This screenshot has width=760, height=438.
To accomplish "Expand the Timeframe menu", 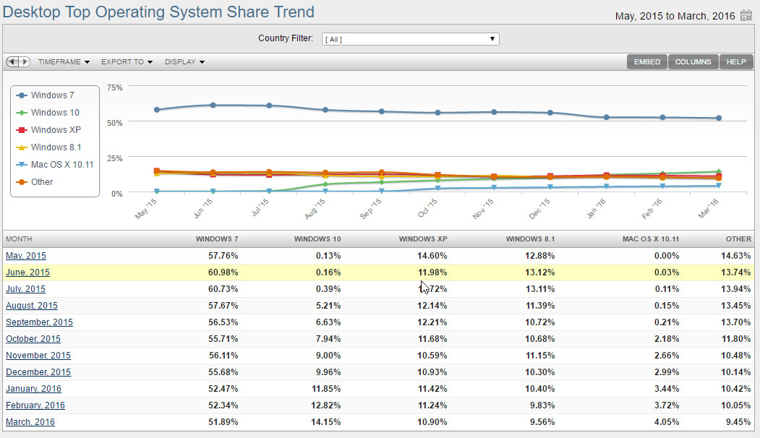I will tap(64, 62).
